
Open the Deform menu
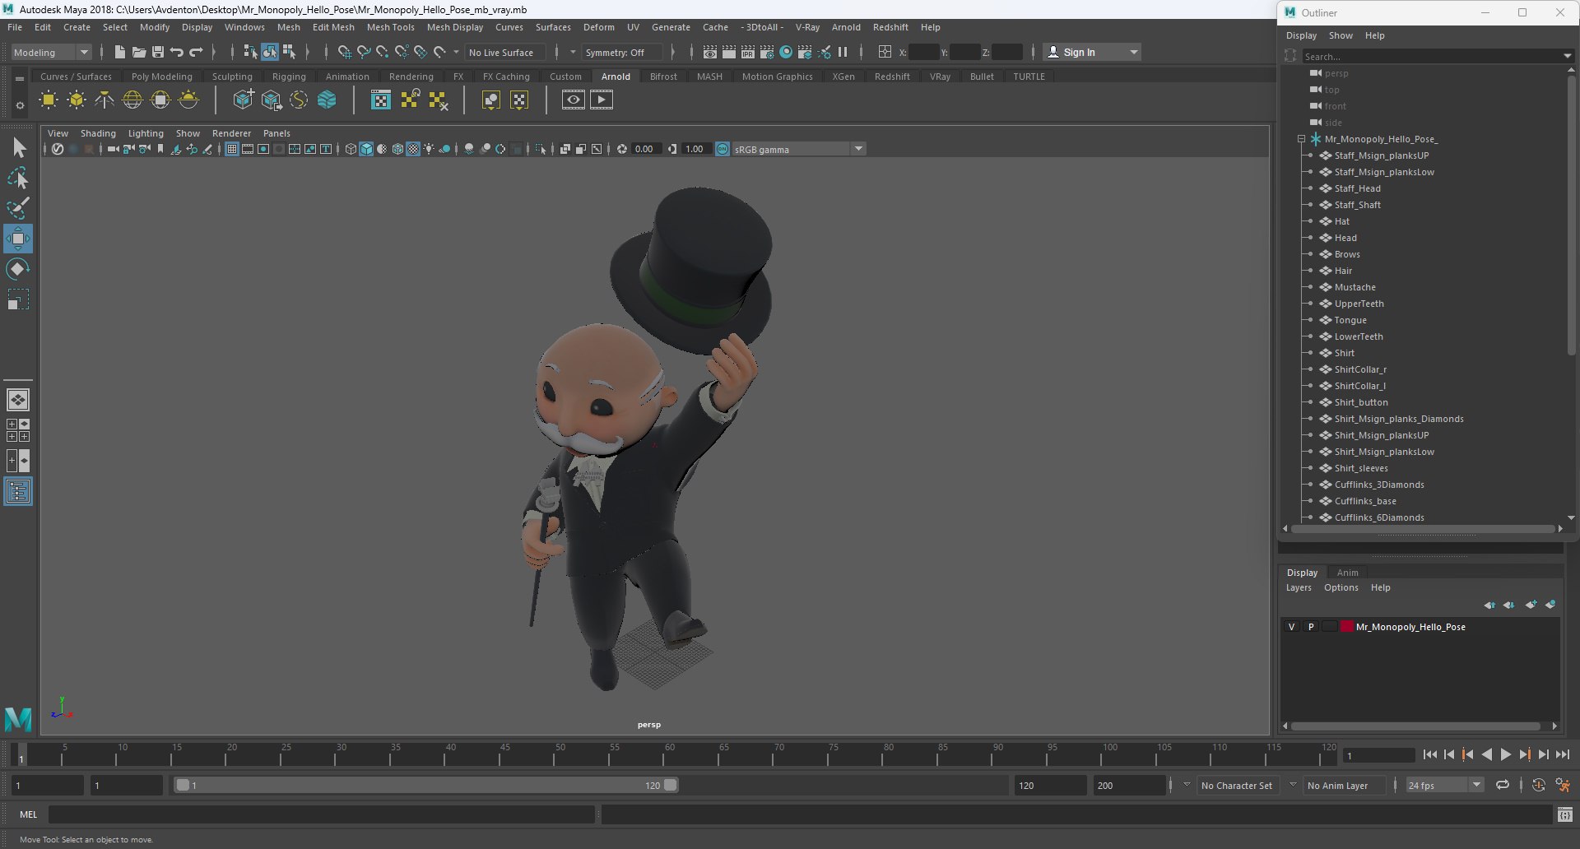pyautogui.click(x=598, y=27)
